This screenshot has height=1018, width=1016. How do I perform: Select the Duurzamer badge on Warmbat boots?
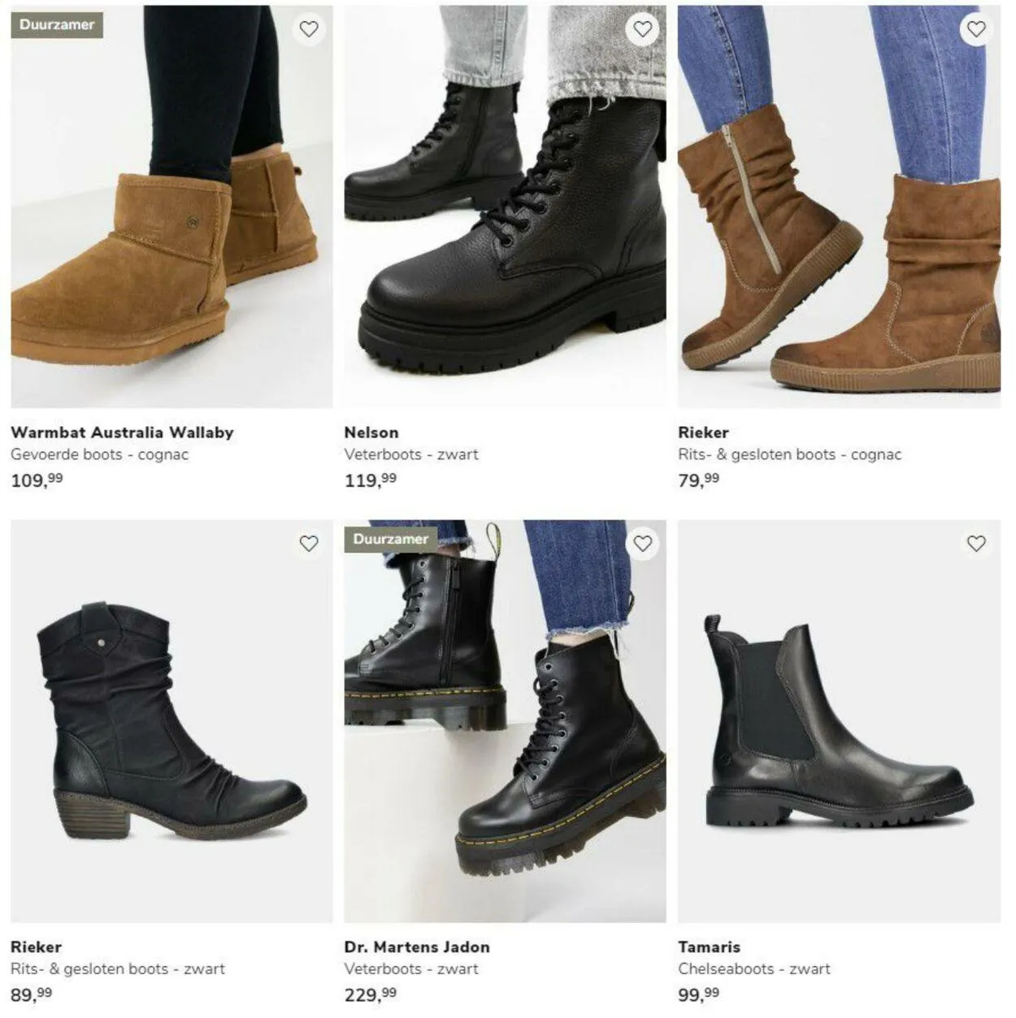[x=57, y=24]
